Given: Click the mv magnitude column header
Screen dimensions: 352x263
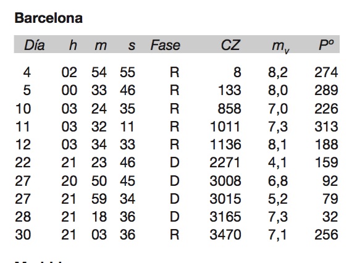Looking at the screenshot, I should pyautogui.click(x=280, y=46).
